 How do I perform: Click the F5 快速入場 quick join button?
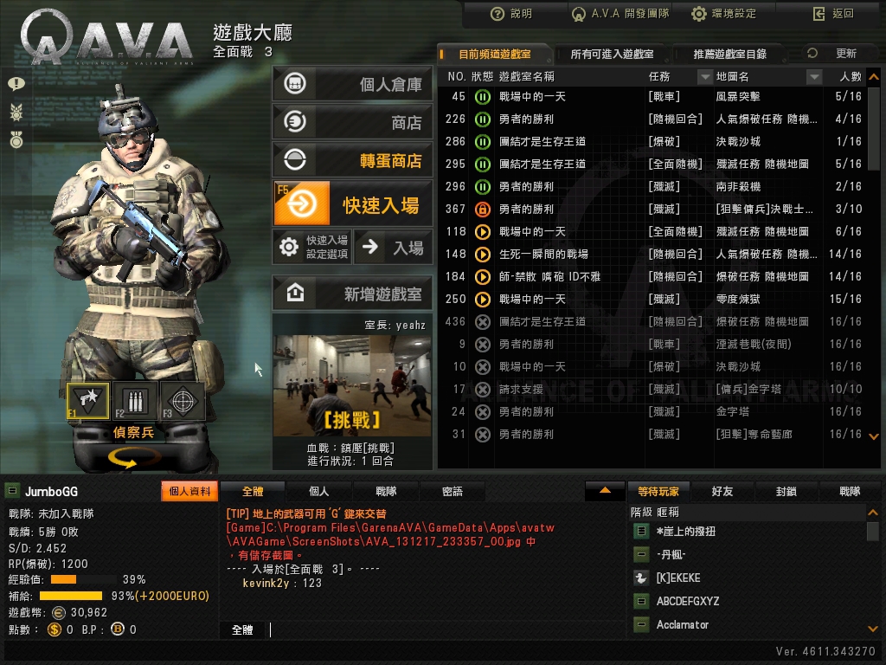(x=353, y=203)
